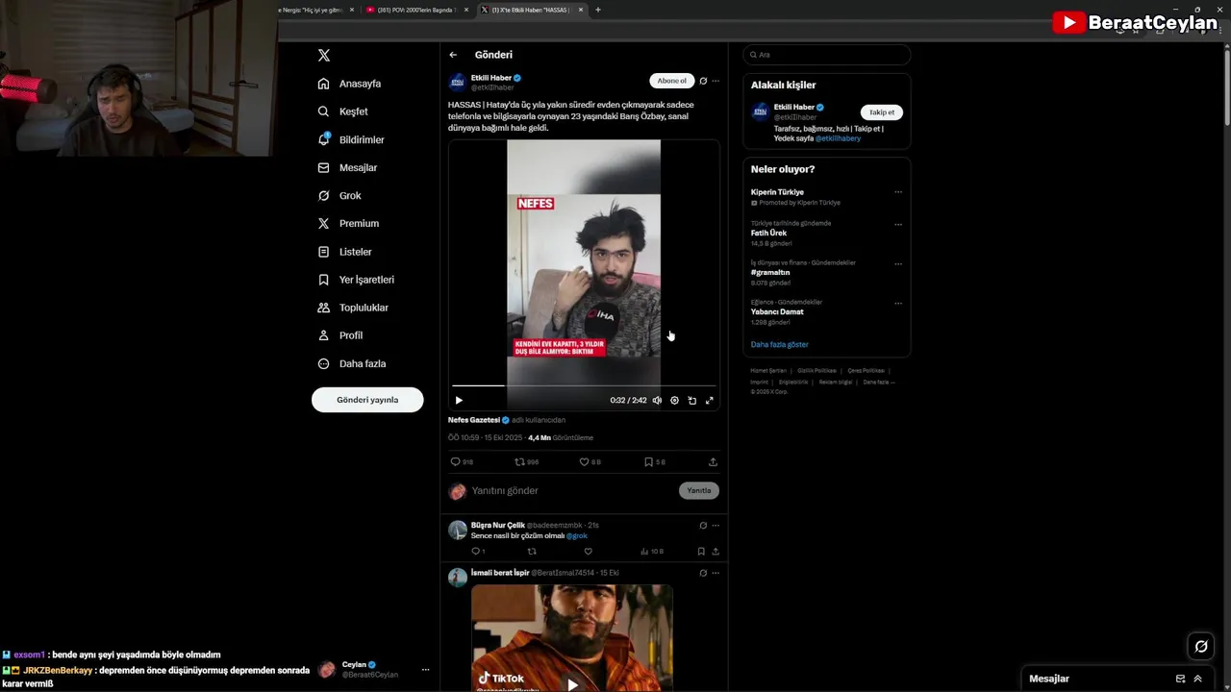Click the @grok mention link
Viewport: 1231px width, 692px height.
(577, 536)
